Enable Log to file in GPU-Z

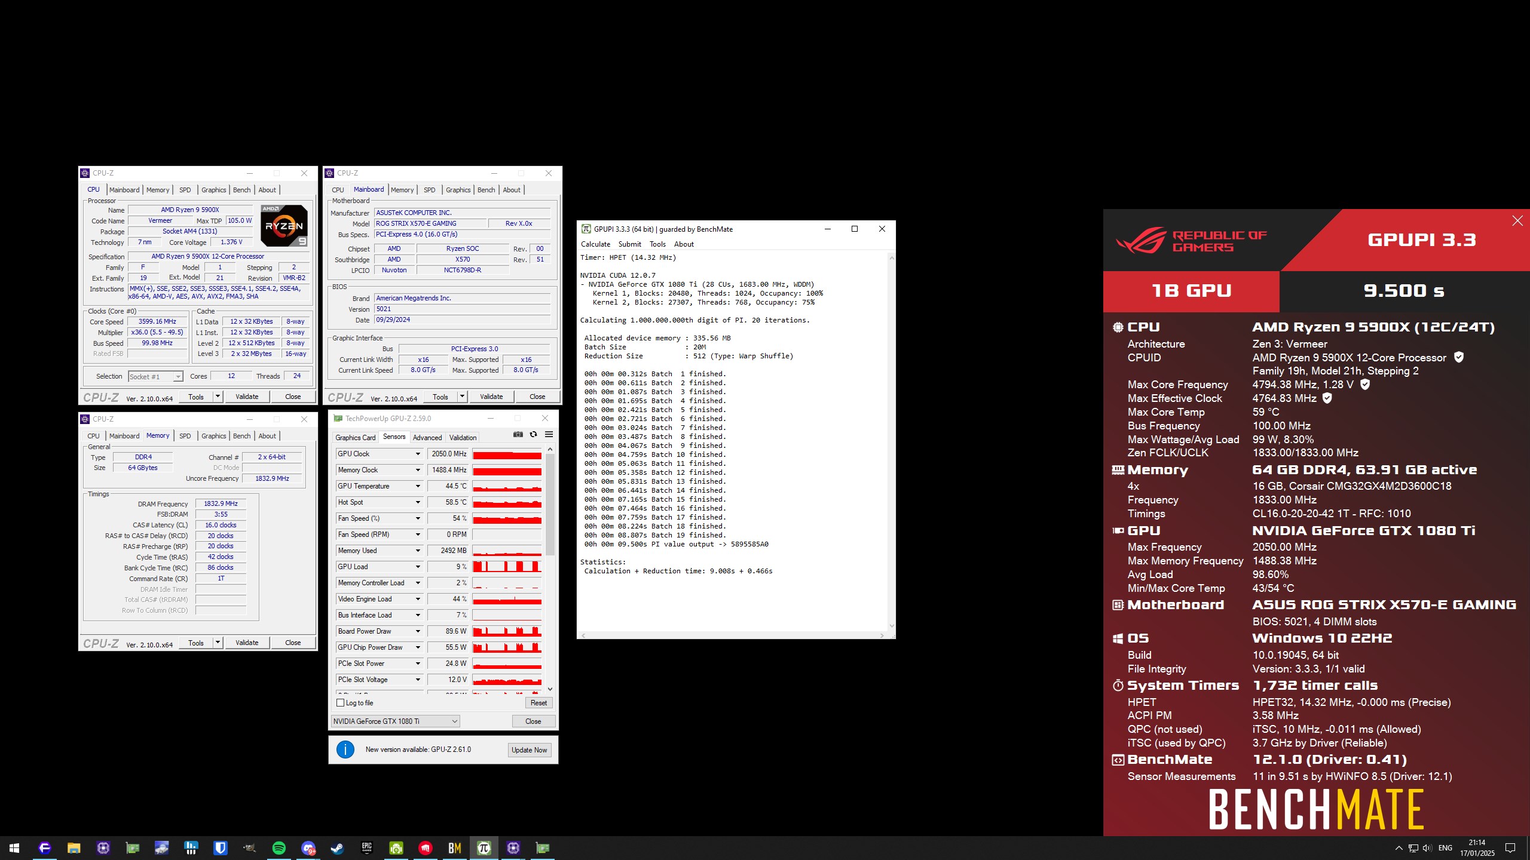341,703
